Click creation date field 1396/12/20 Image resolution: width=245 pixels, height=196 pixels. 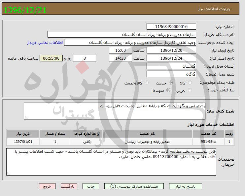coord(171,50)
